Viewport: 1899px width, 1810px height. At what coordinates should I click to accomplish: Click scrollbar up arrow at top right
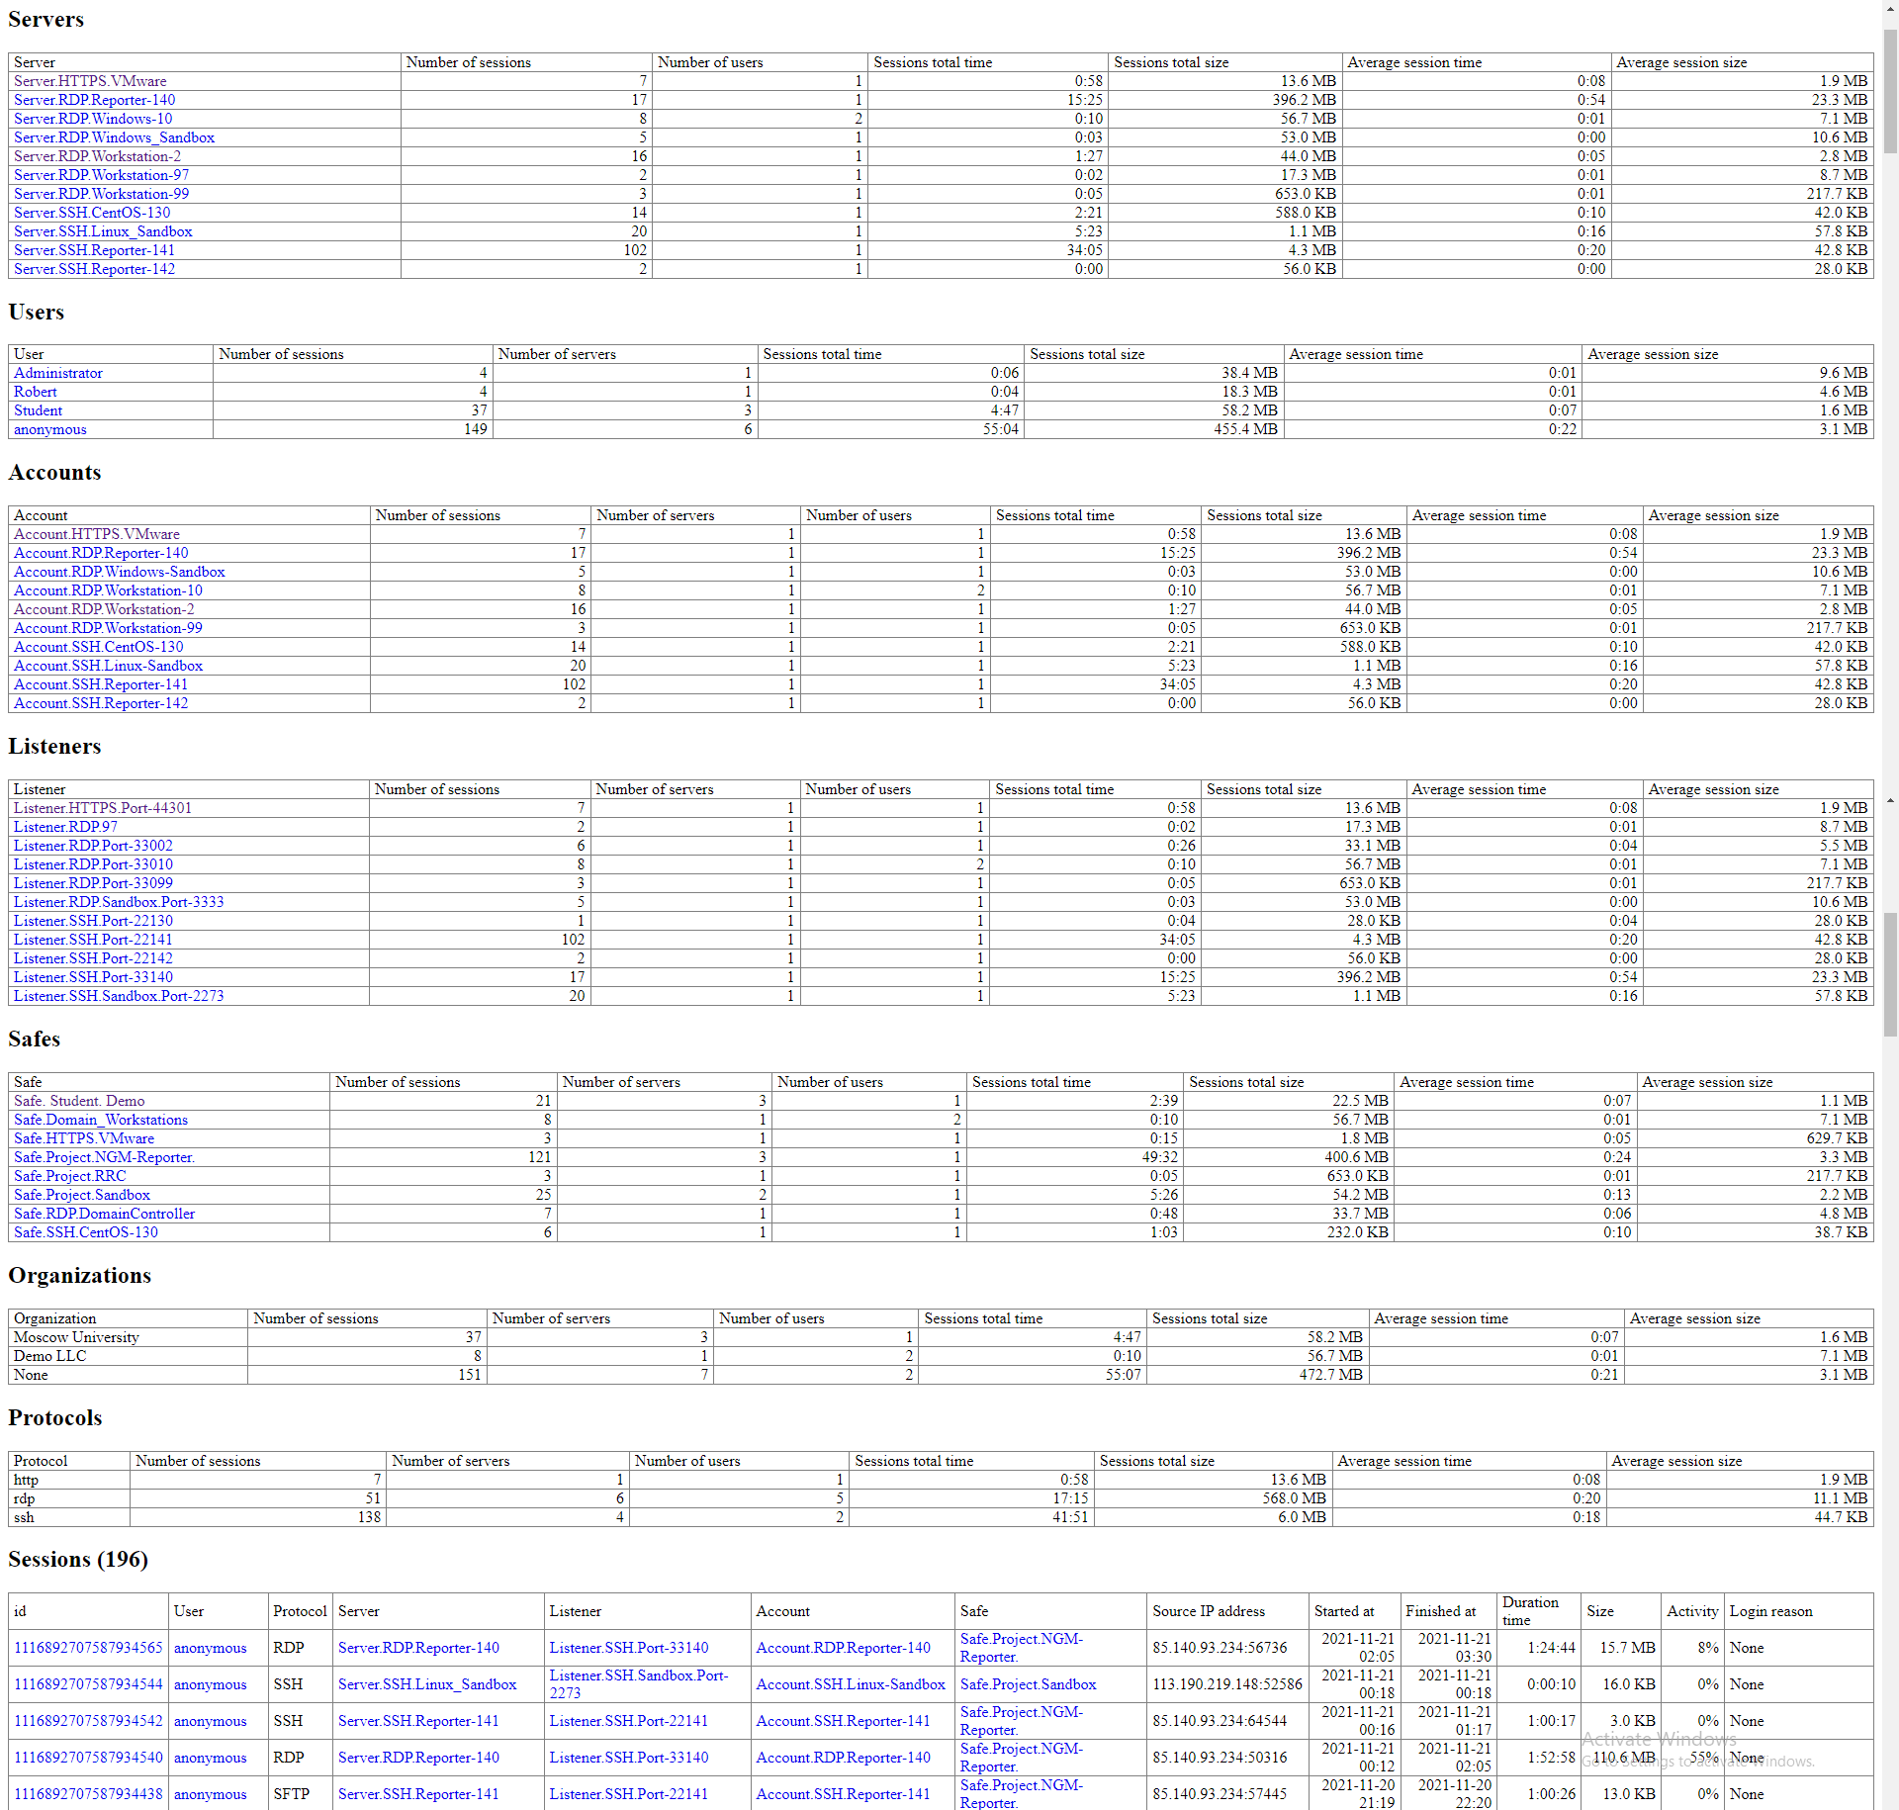1890,8
